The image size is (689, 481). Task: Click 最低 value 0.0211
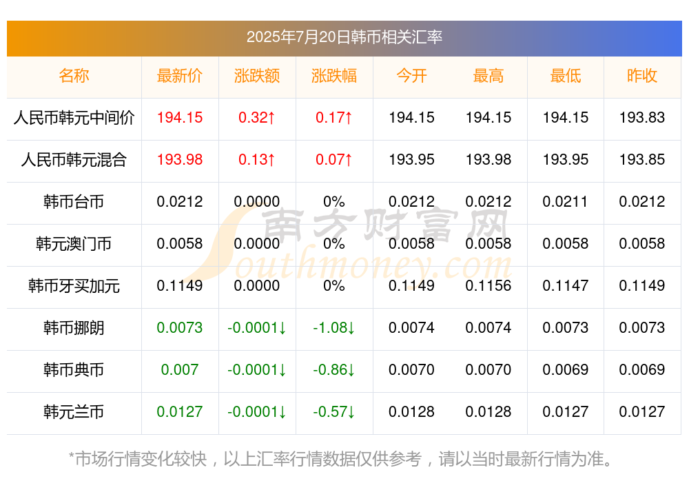[565, 202]
